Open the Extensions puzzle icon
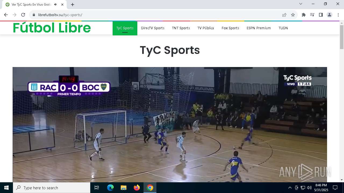This screenshot has width=344, height=193. pyautogui.click(x=304, y=15)
